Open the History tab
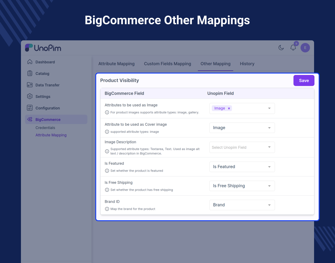This screenshot has width=335, height=263. tap(247, 64)
